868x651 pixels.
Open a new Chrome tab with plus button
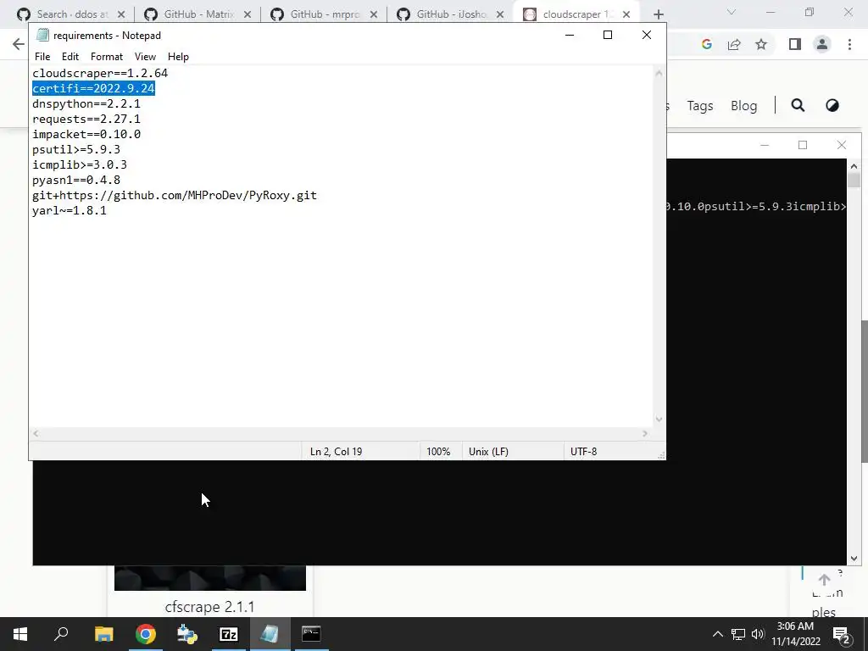(658, 14)
